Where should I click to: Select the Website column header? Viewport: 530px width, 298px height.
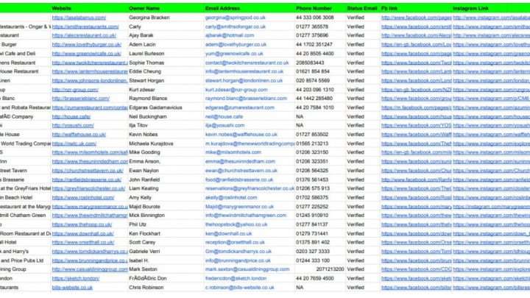click(x=62, y=7)
